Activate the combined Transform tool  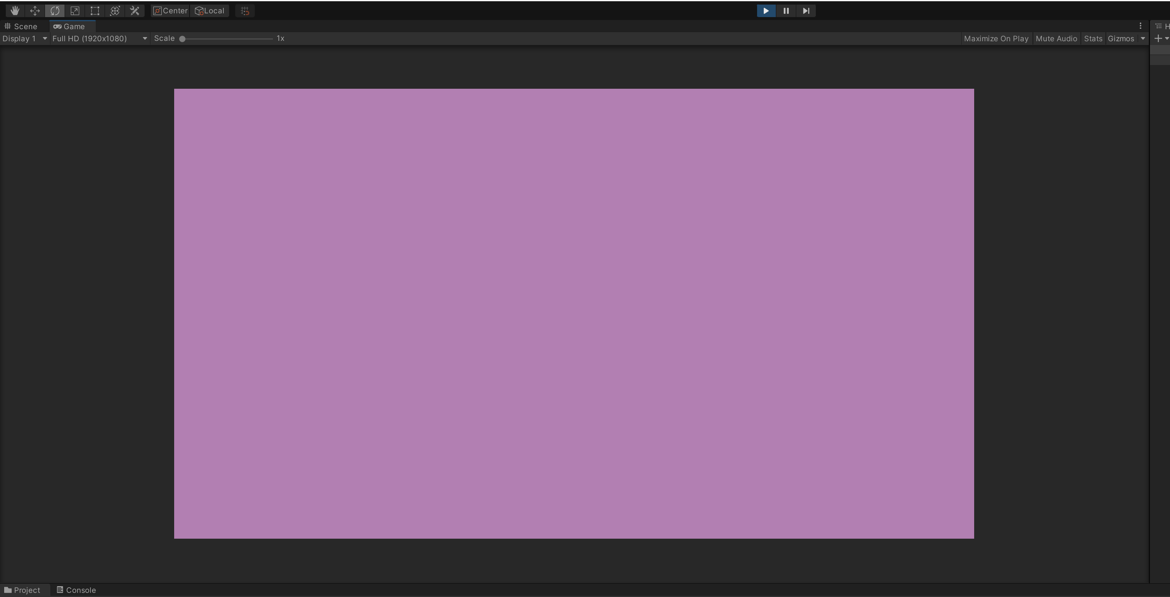pos(115,10)
